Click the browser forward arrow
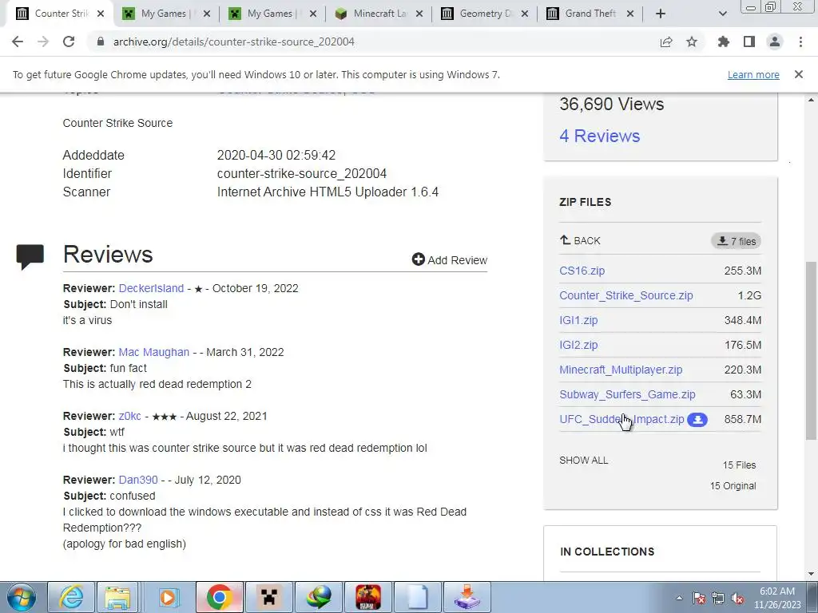The height and width of the screenshot is (613, 818). coord(43,42)
